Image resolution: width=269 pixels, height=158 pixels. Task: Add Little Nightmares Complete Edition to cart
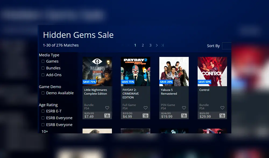pos(107,116)
